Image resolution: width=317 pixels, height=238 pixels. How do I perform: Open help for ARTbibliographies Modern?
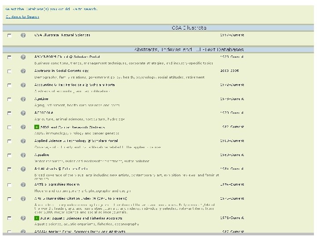point(23,185)
